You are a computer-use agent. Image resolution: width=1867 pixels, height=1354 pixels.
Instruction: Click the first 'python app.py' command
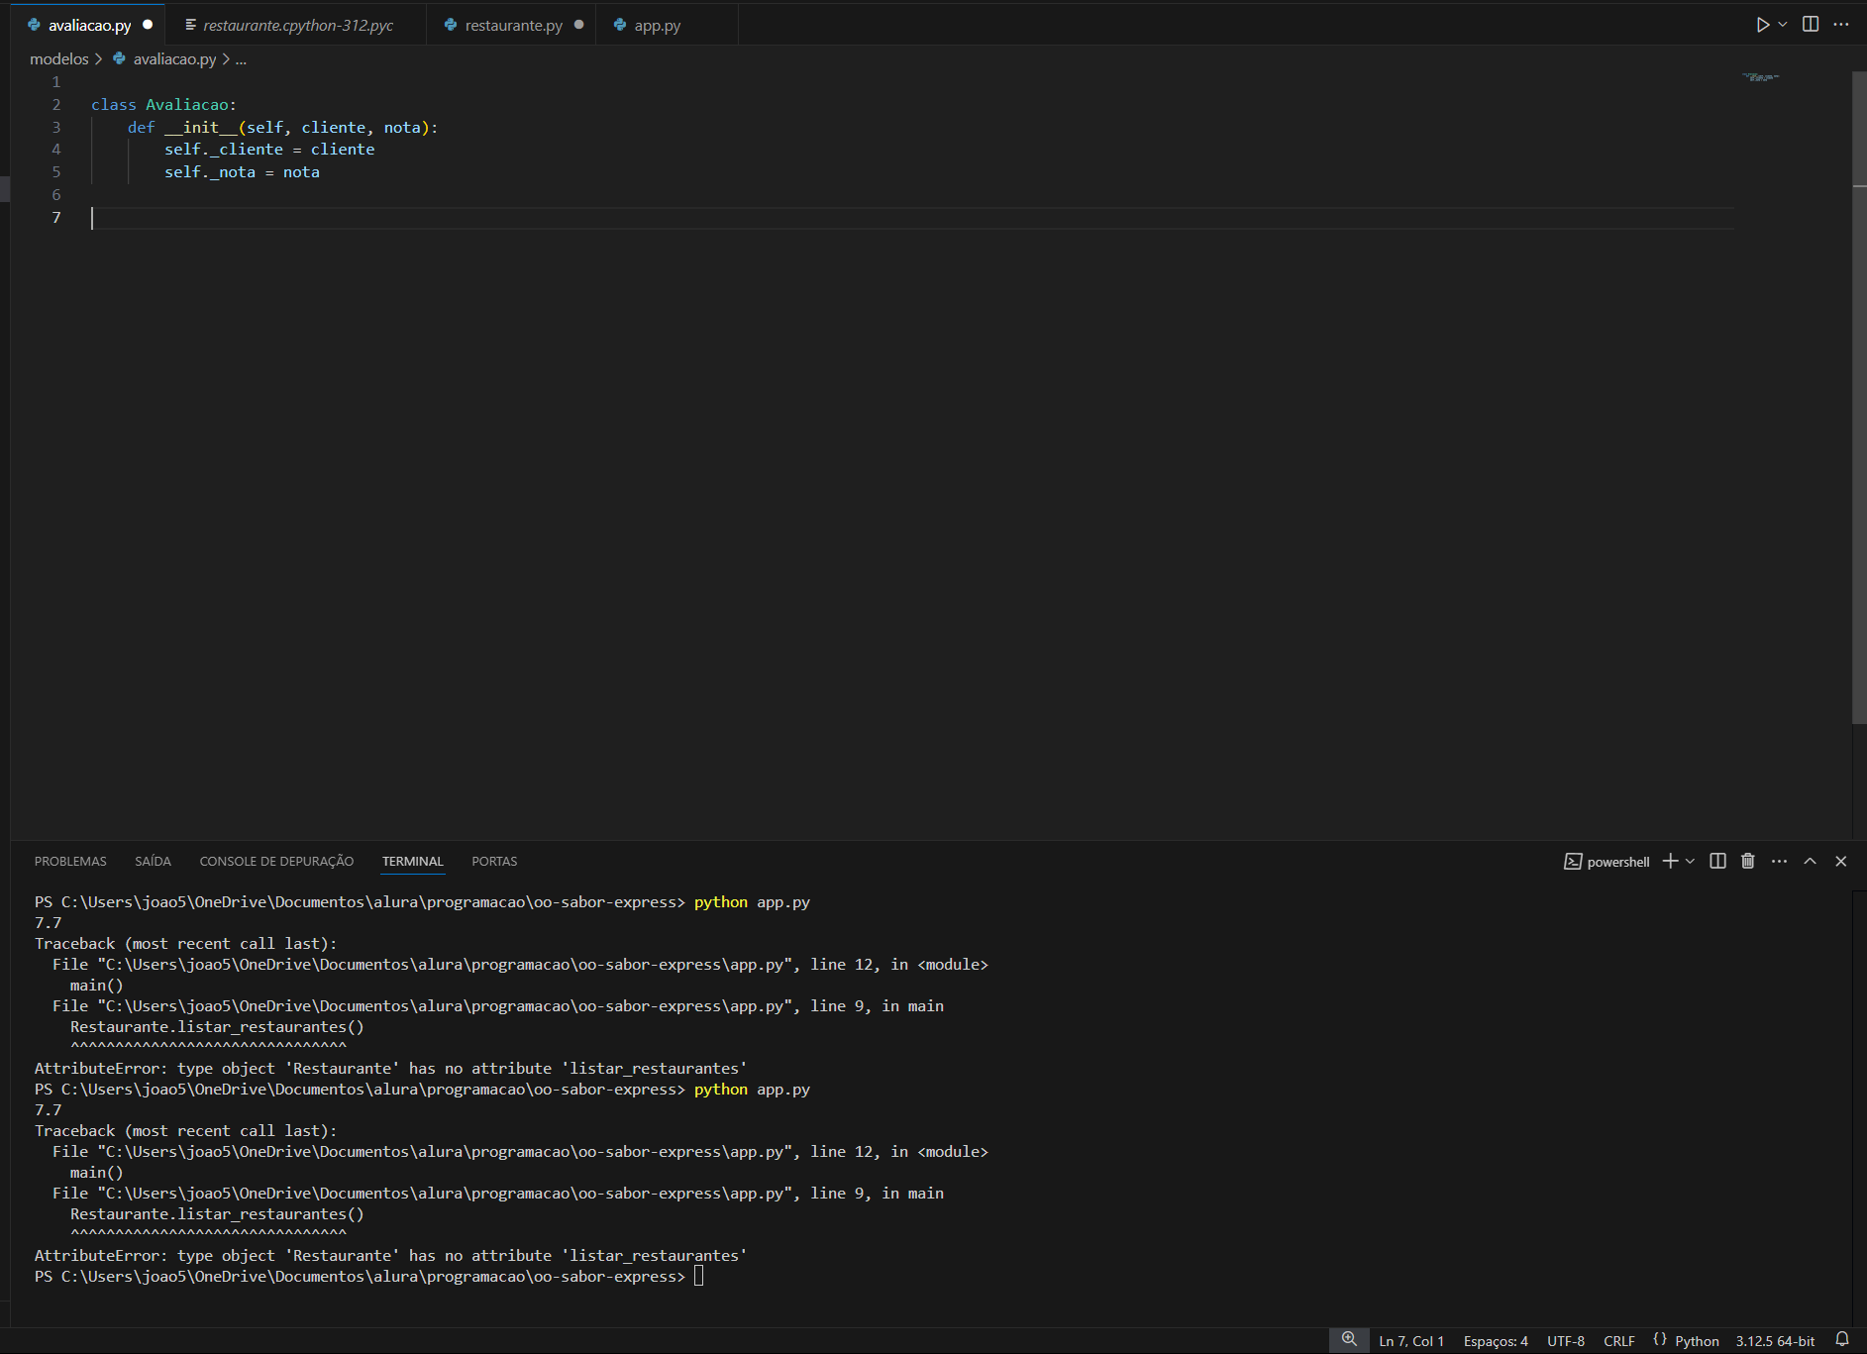pos(752,902)
